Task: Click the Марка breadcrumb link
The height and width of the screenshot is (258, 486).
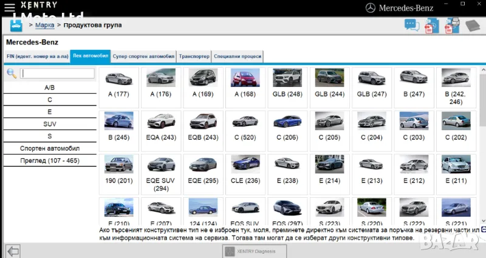Action: pyautogui.click(x=44, y=25)
